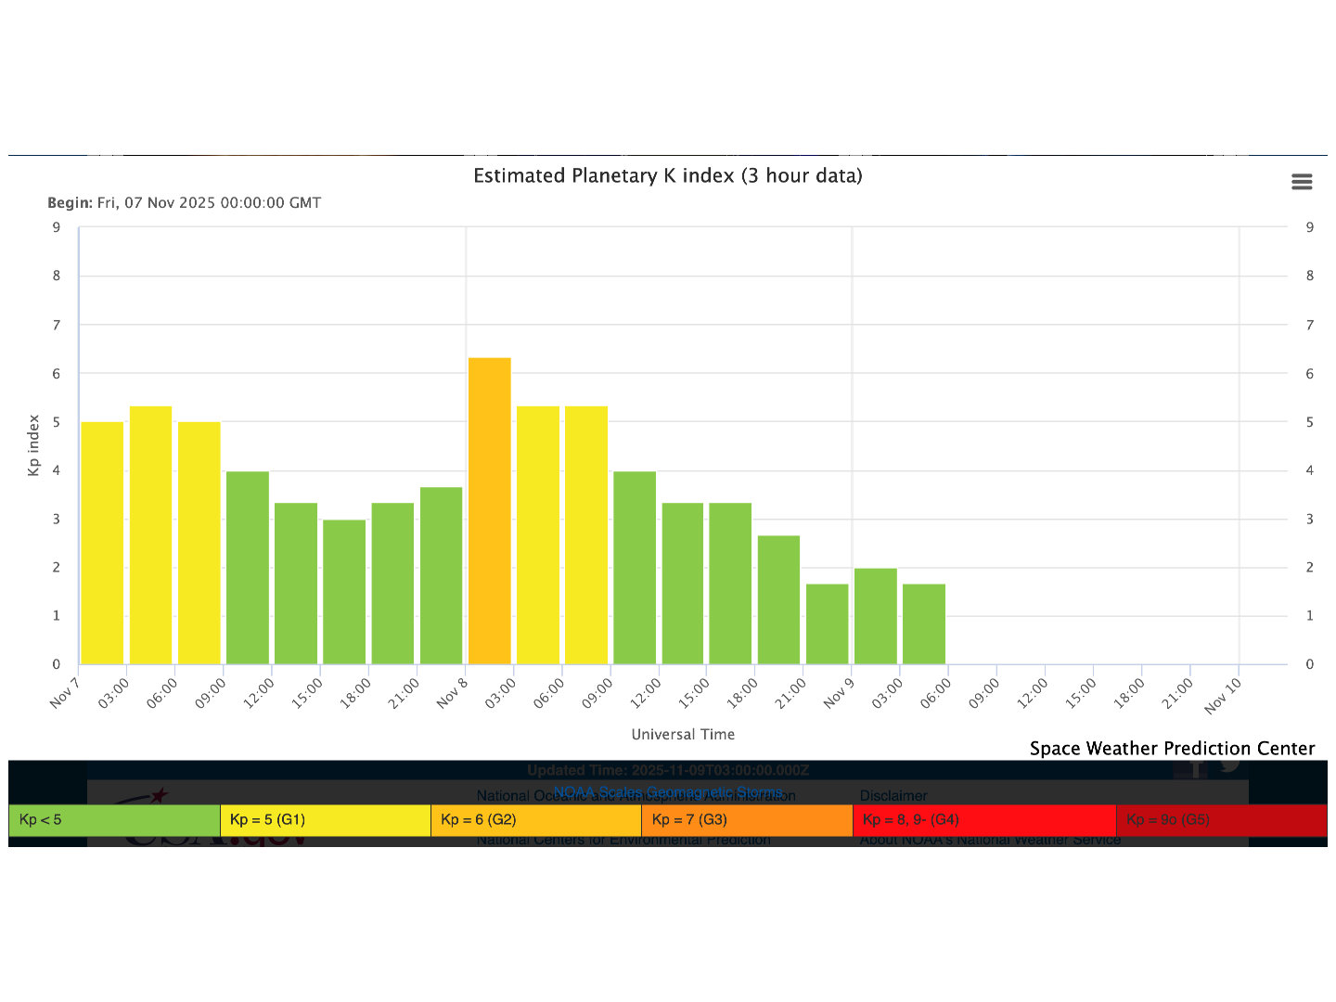Click the Nov 10 label on time axis
Screen dimensions: 1336x1002
coord(1223,695)
